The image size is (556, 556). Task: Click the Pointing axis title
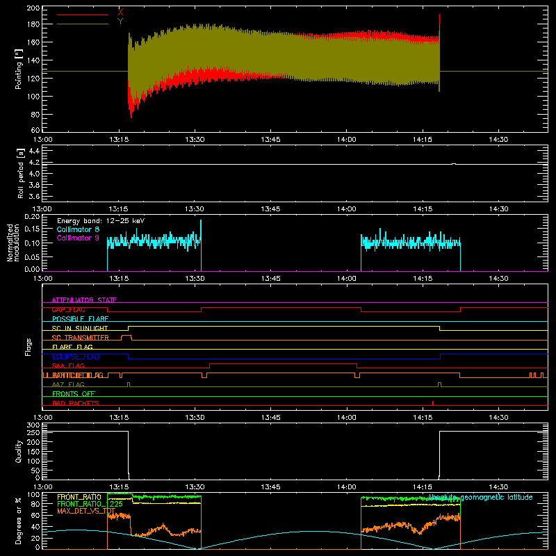pos(19,69)
